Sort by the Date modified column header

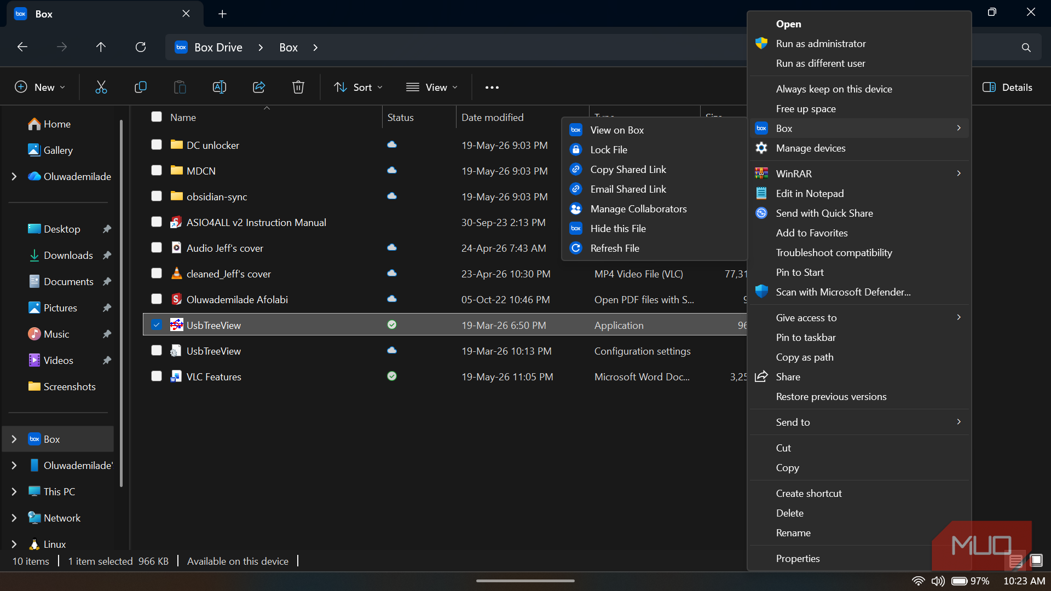pyautogui.click(x=492, y=117)
